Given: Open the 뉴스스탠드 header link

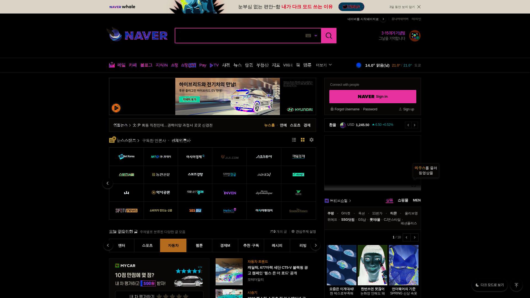Looking at the screenshot, I should coord(126,140).
